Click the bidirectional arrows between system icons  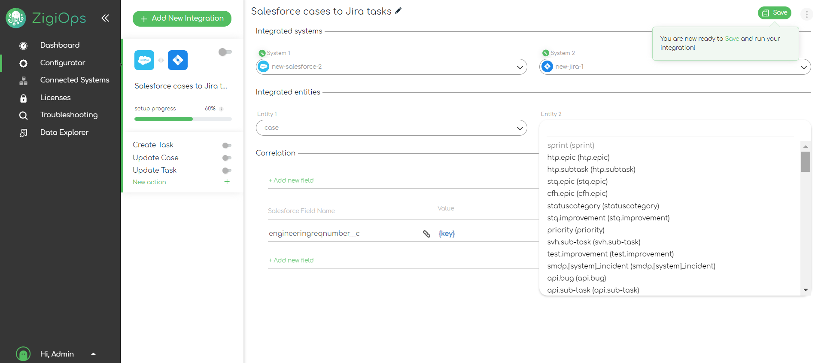(x=161, y=60)
